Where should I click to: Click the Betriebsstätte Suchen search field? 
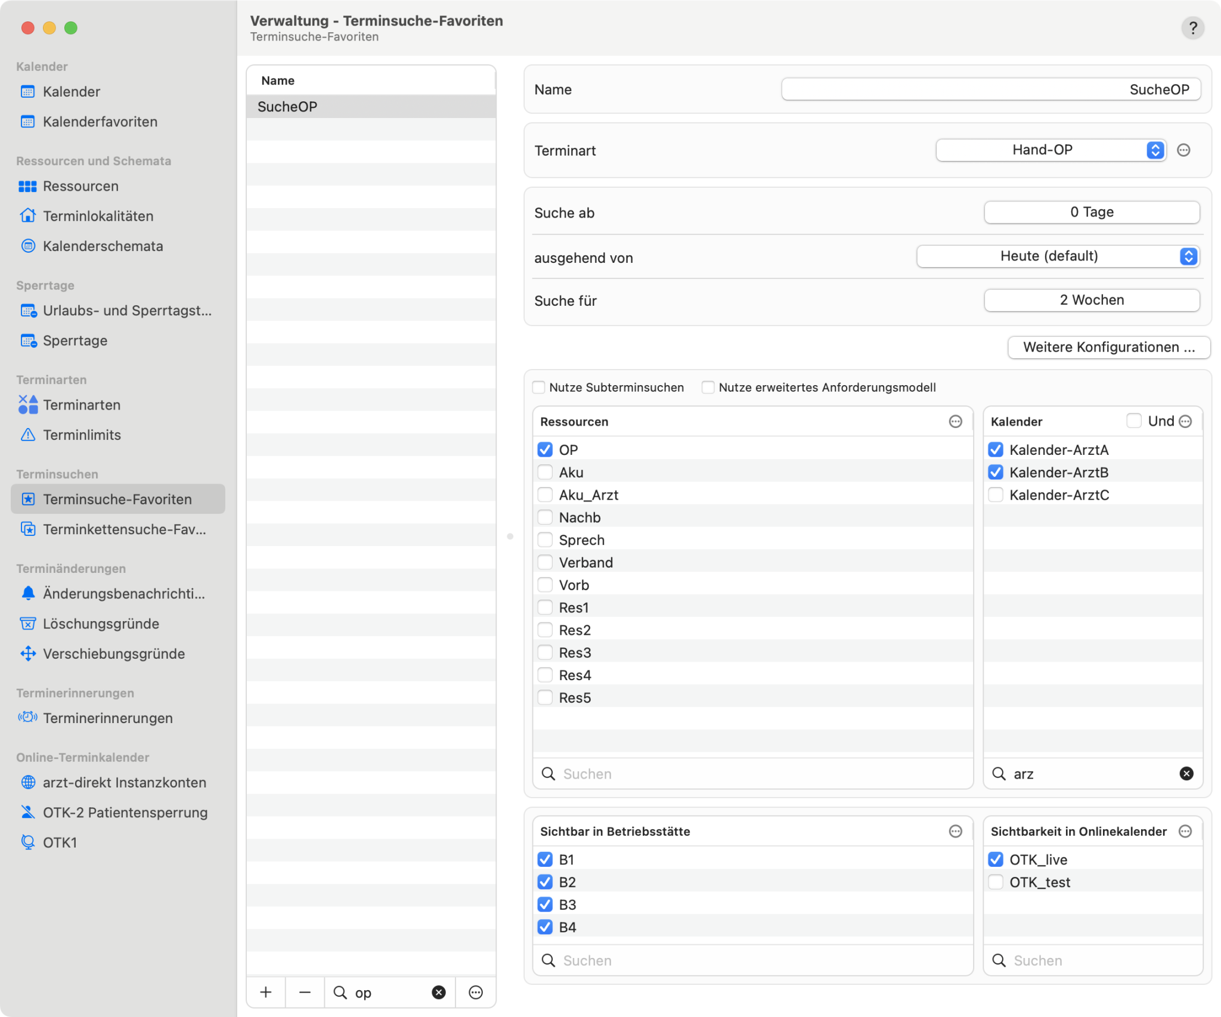click(x=752, y=960)
